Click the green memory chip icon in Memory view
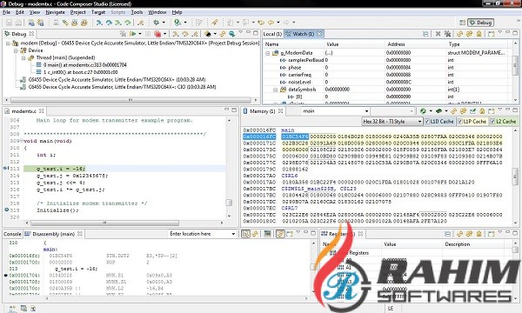This screenshot has height=313, width=522. (x=439, y=111)
